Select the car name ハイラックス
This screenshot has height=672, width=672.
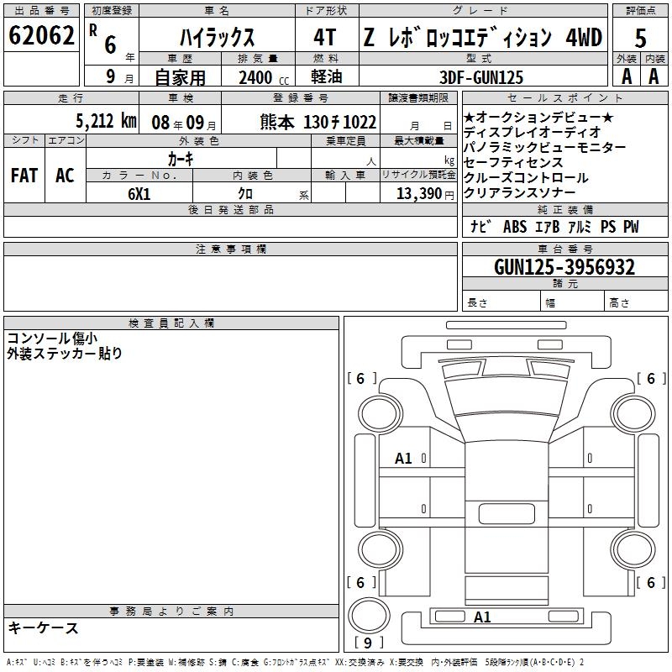click(x=217, y=37)
